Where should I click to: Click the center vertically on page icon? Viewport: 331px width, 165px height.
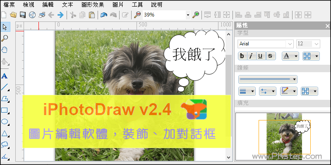tap(308, 15)
